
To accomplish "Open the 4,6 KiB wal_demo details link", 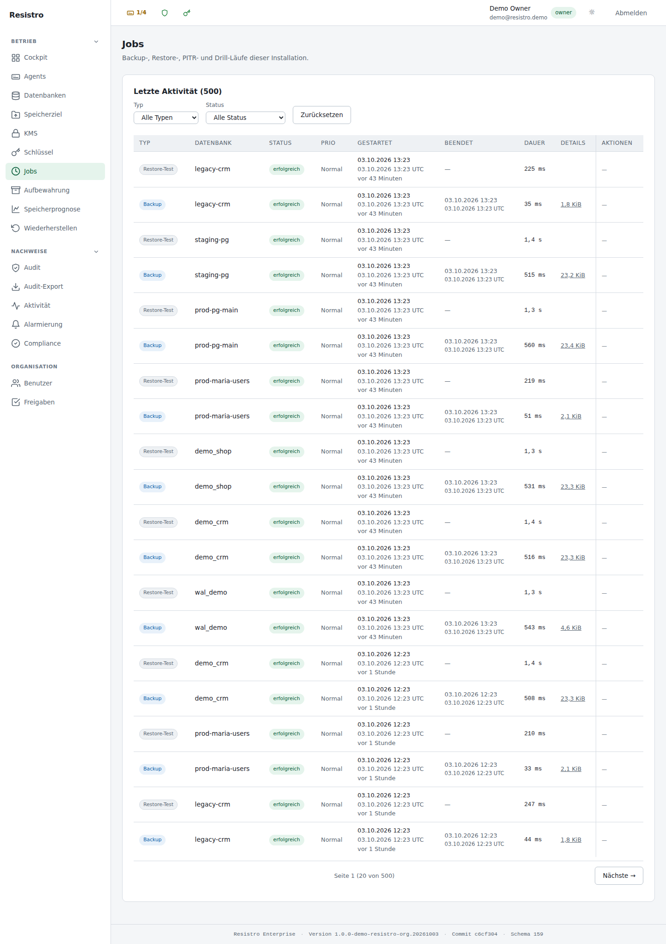I will click(571, 628).
